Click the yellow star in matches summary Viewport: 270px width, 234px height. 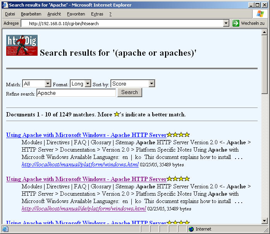tap(117, 114)
